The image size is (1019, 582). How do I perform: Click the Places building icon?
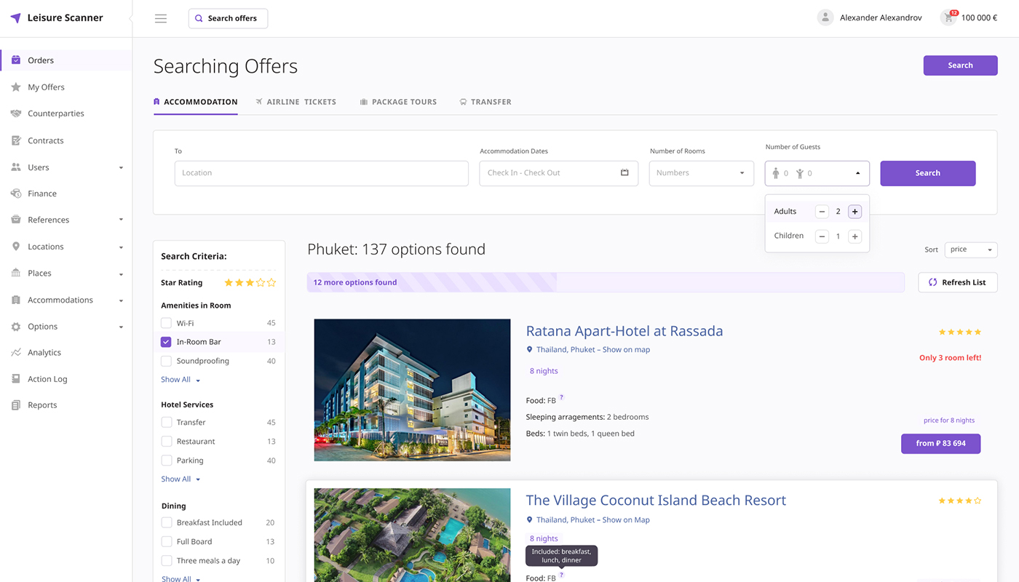click(16, 273)
